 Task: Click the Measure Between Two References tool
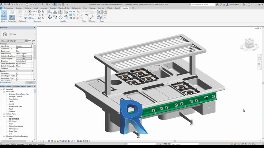point(91,17)
